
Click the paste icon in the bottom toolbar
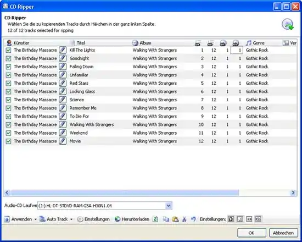pos(175,219)
